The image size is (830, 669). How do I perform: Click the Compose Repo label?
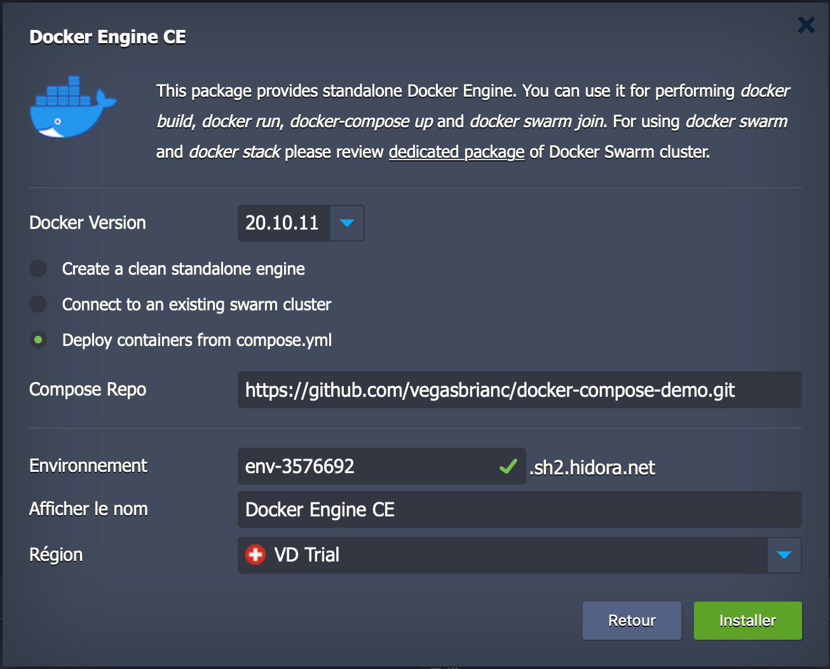tap(88, 389)
